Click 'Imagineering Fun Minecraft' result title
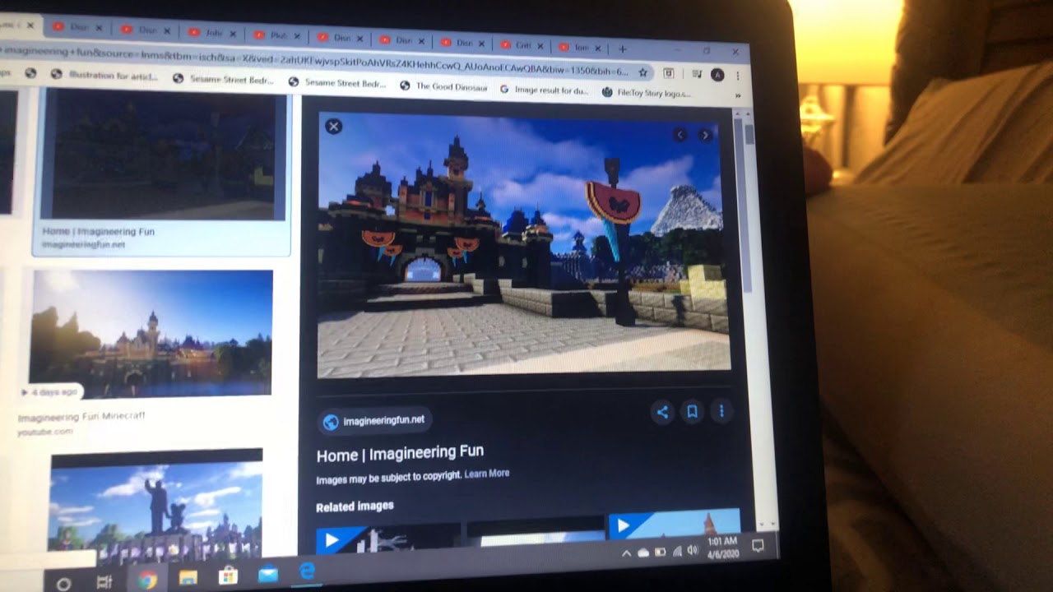Viewport: 1053px width, 592px height. 81,417
